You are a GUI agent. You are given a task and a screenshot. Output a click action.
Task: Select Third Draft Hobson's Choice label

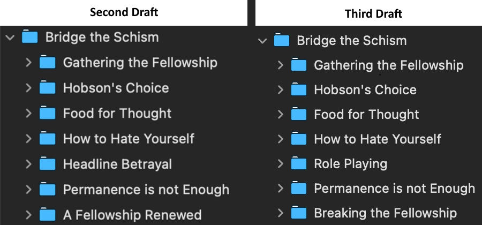click(365, 90)
